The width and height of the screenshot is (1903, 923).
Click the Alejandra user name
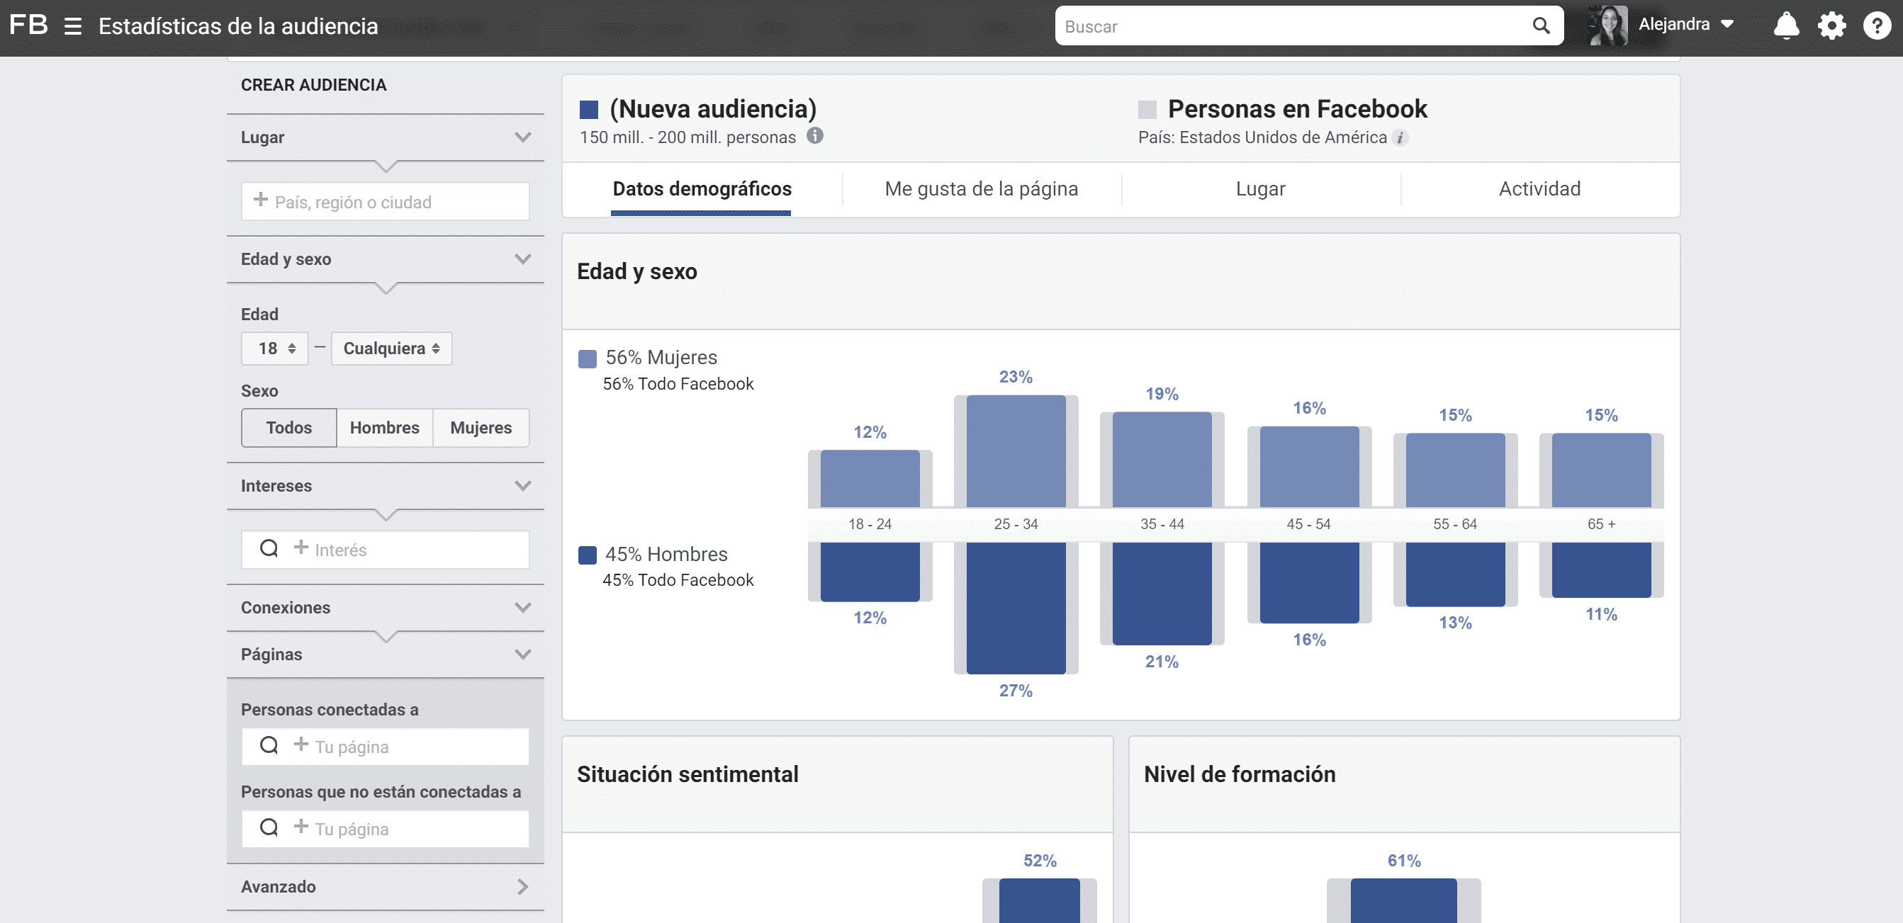(1674, 24)
